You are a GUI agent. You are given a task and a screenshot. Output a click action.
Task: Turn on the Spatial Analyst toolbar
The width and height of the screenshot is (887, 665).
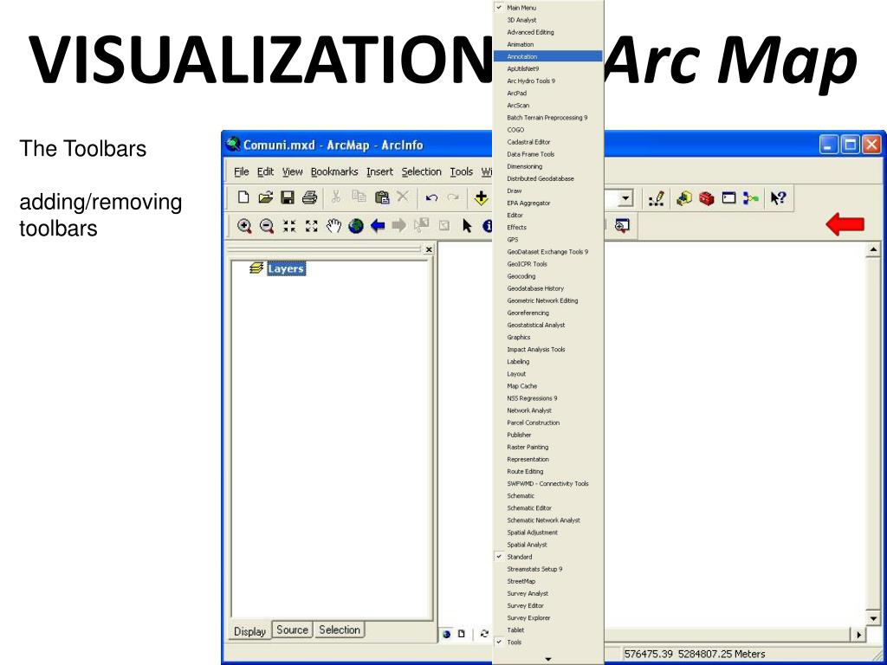click(x=547, y=545)
